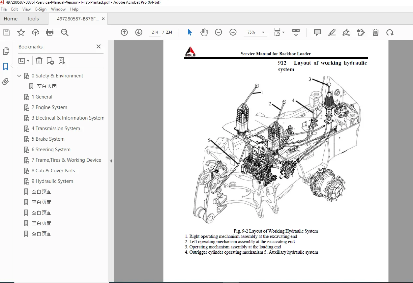This screenshot has height=283, width=413.
Task: Zoom in with the plus icon
Action: click(x=233, y=32)
